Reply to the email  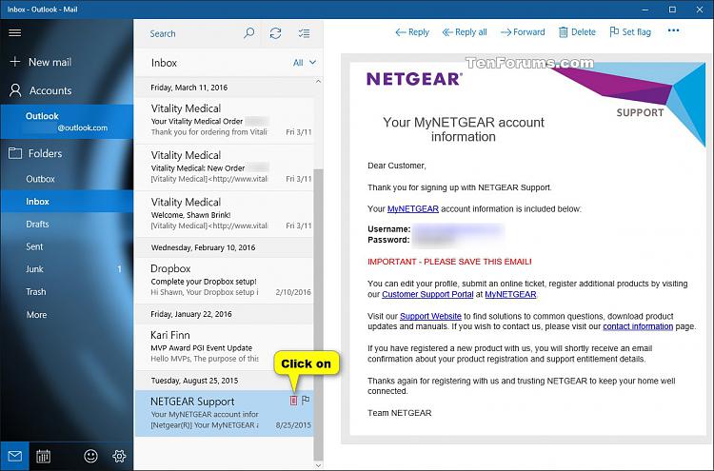pos(412,31)
